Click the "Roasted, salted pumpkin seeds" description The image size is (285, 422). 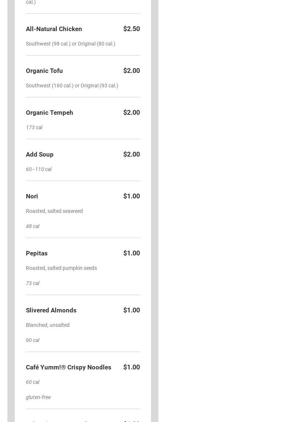[x=61, y=268]
